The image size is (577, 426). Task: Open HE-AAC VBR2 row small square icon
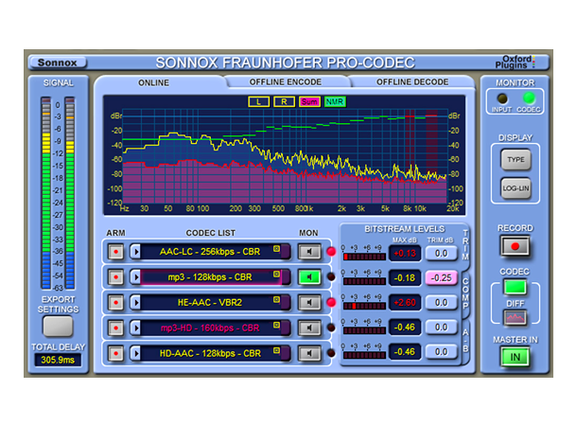(x=276, y=299)
